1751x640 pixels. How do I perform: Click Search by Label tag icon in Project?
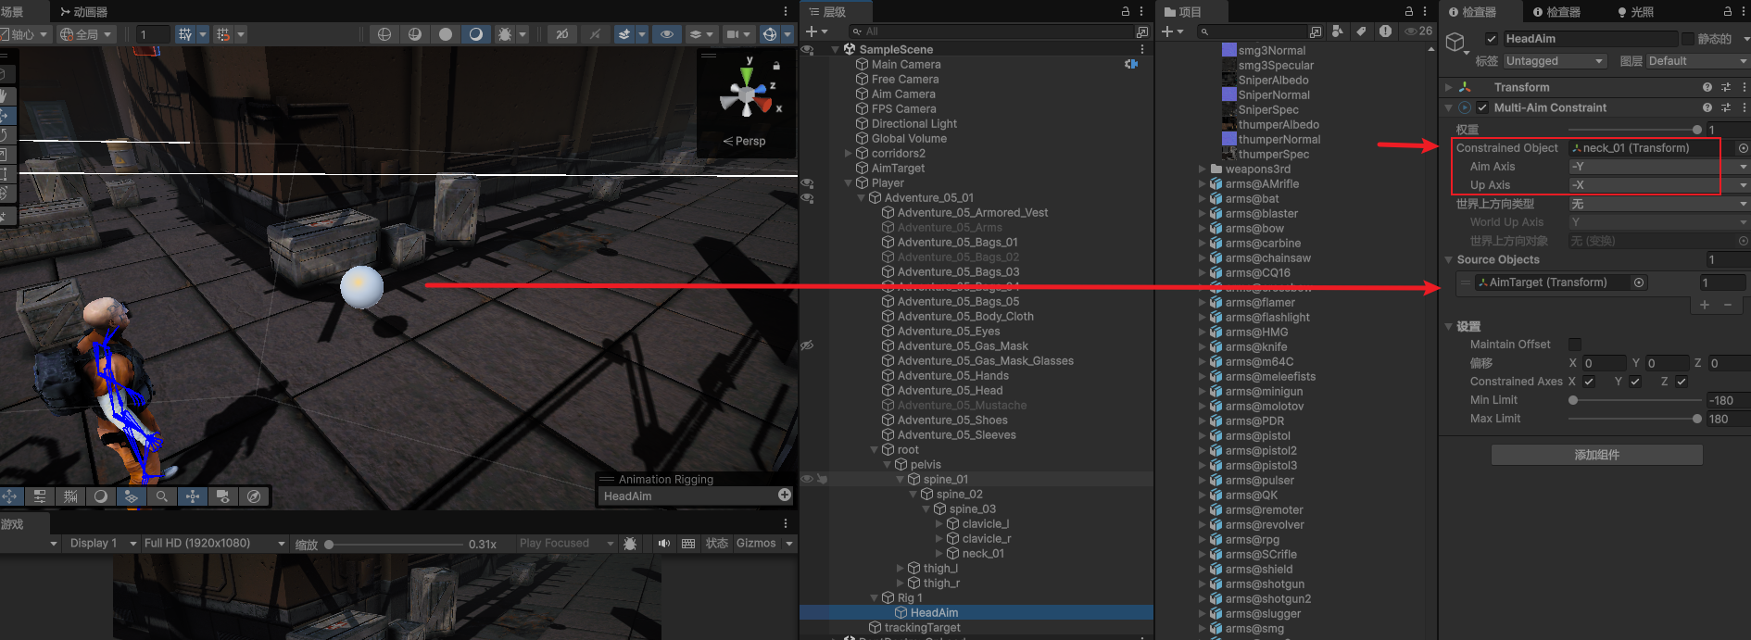1361,31
